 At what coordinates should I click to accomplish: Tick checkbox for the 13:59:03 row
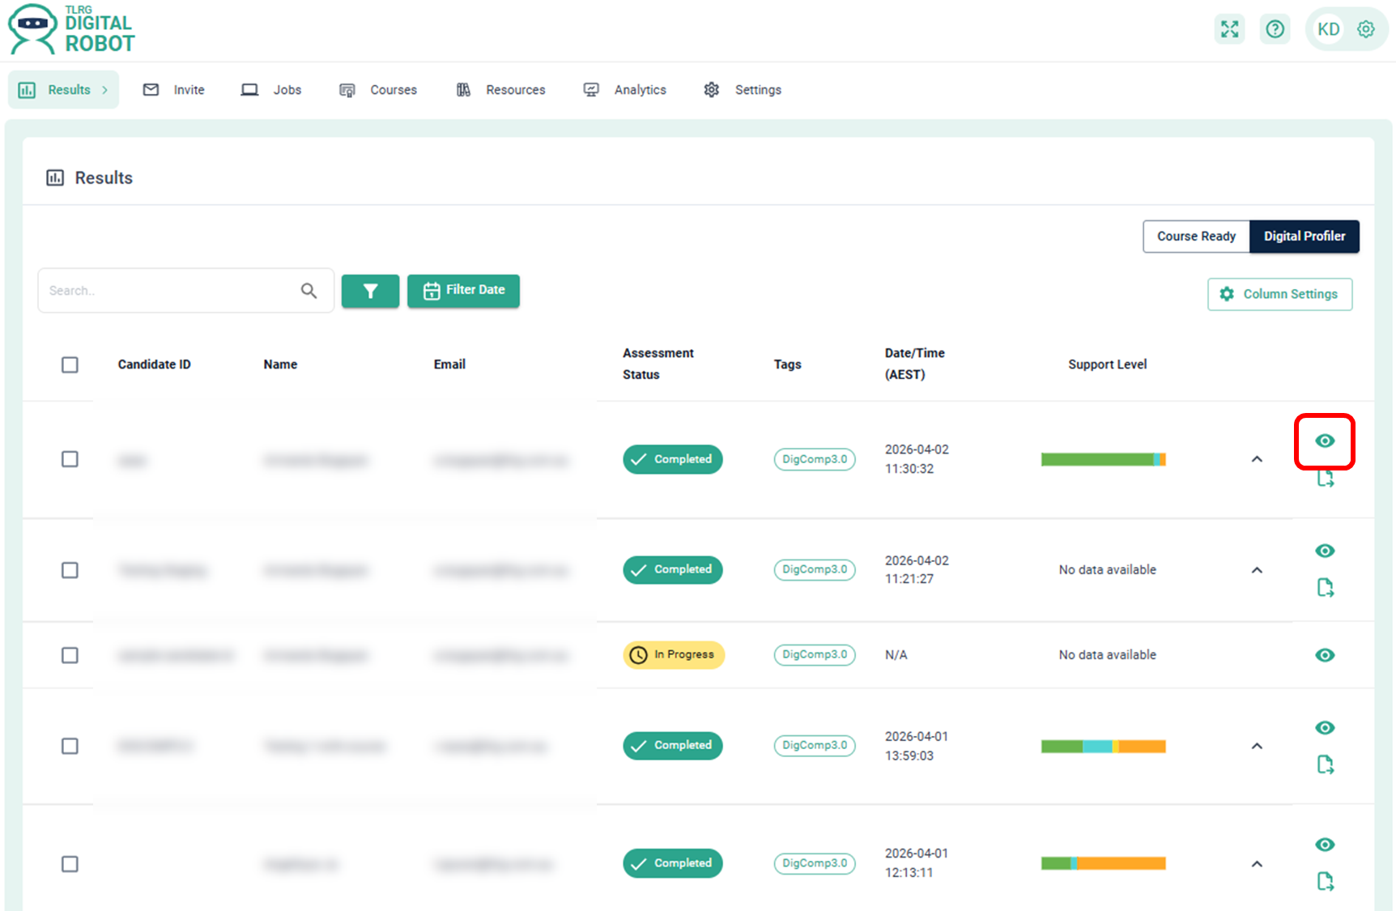tap(70, 746)
